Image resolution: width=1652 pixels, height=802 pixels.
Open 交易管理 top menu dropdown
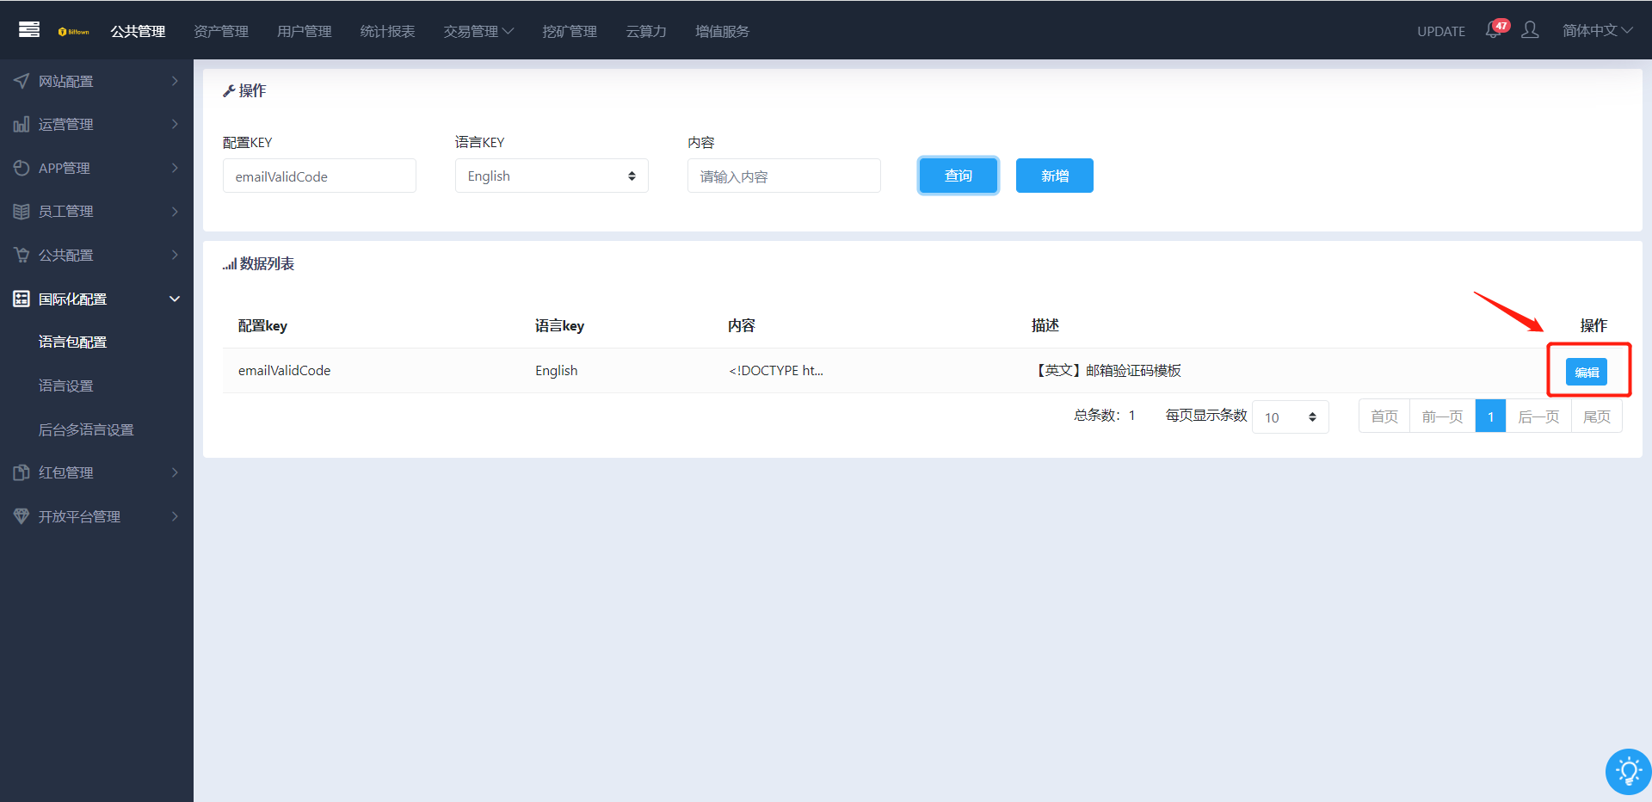(x=478, y=31)
